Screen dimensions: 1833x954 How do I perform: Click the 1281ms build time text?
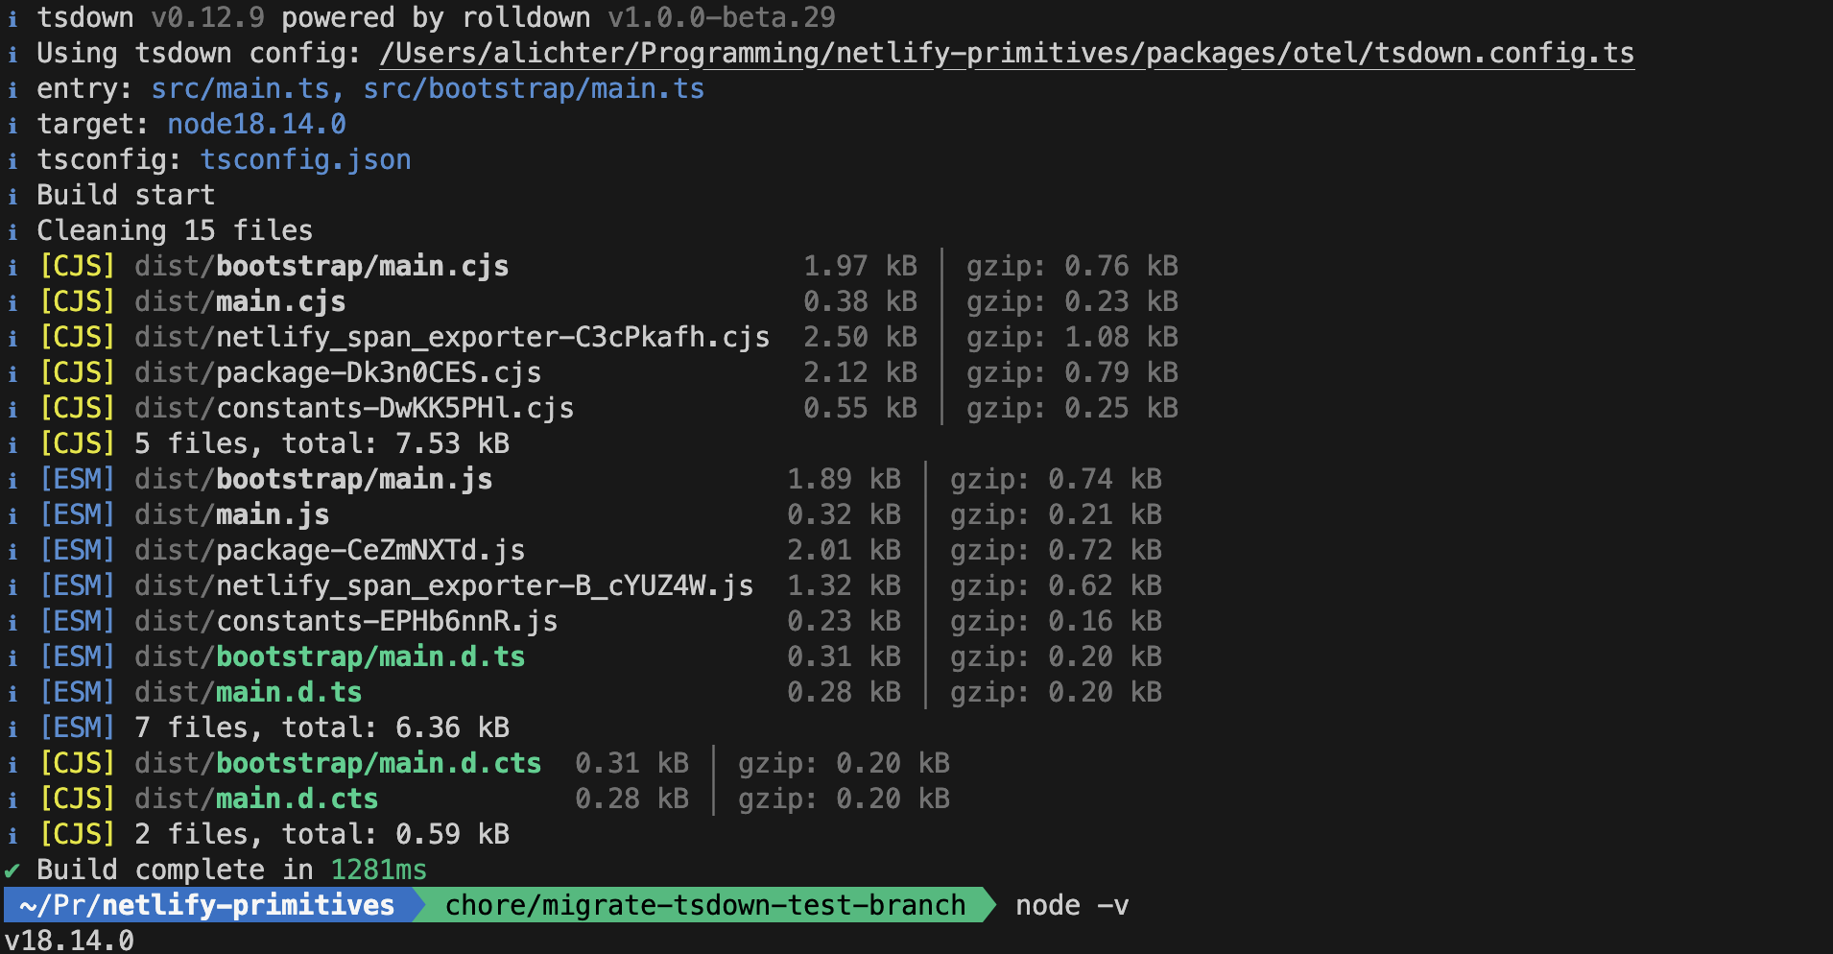point(378,870)
